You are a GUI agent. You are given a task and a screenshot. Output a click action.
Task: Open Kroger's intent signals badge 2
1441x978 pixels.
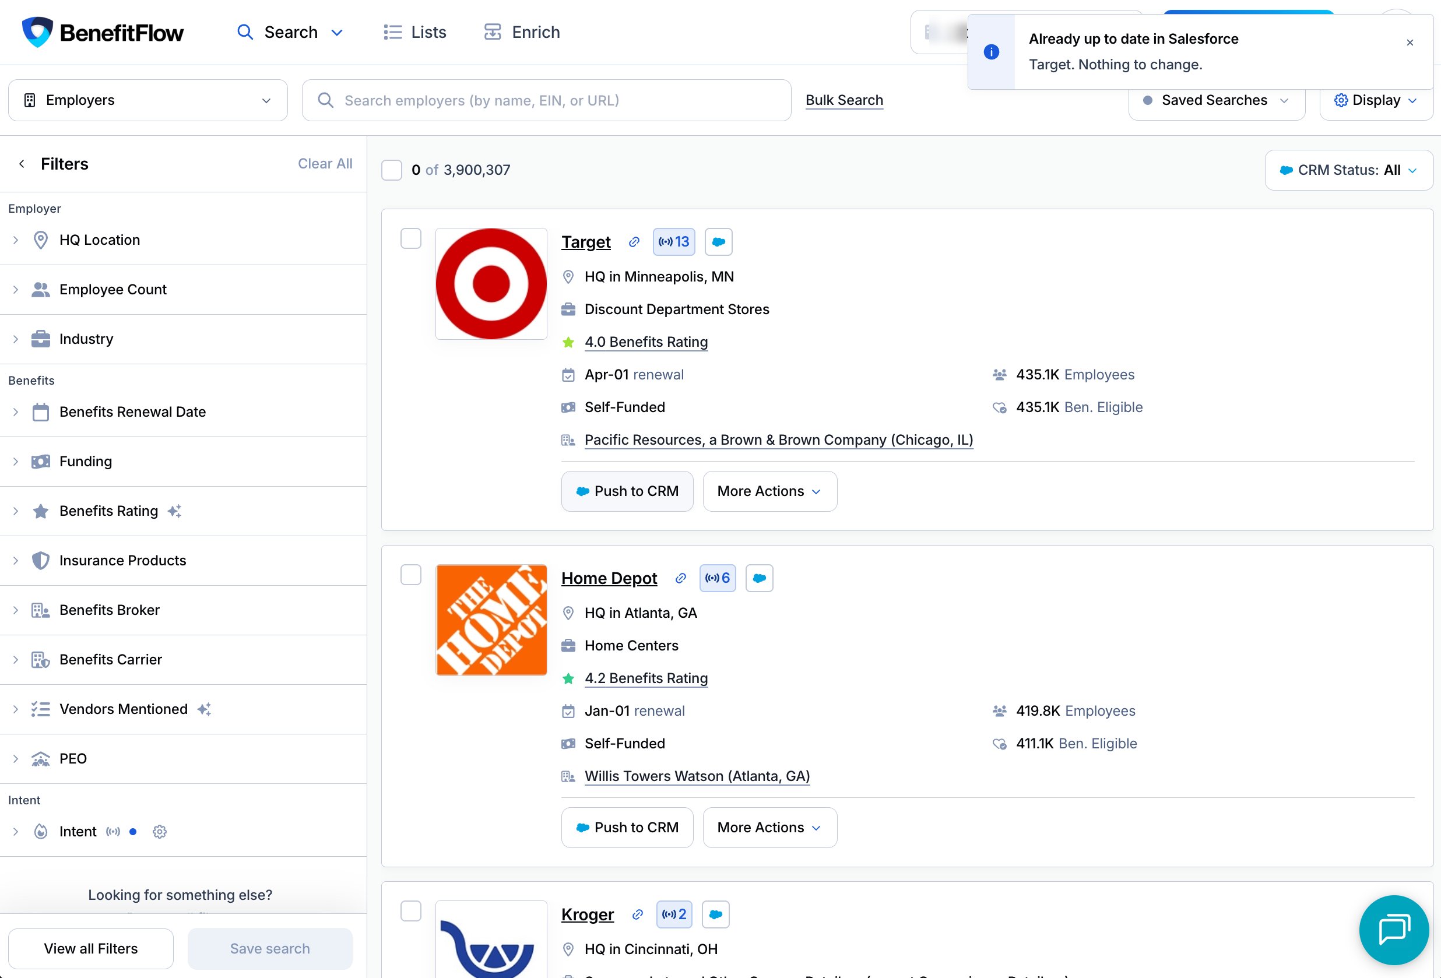[x=674, y=914]
